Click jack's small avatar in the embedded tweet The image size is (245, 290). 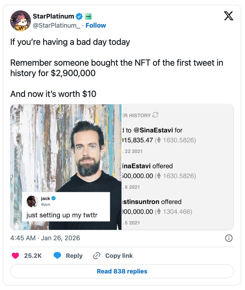point(32,201)
